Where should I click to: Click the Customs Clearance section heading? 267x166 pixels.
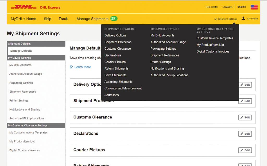[93, 117]
